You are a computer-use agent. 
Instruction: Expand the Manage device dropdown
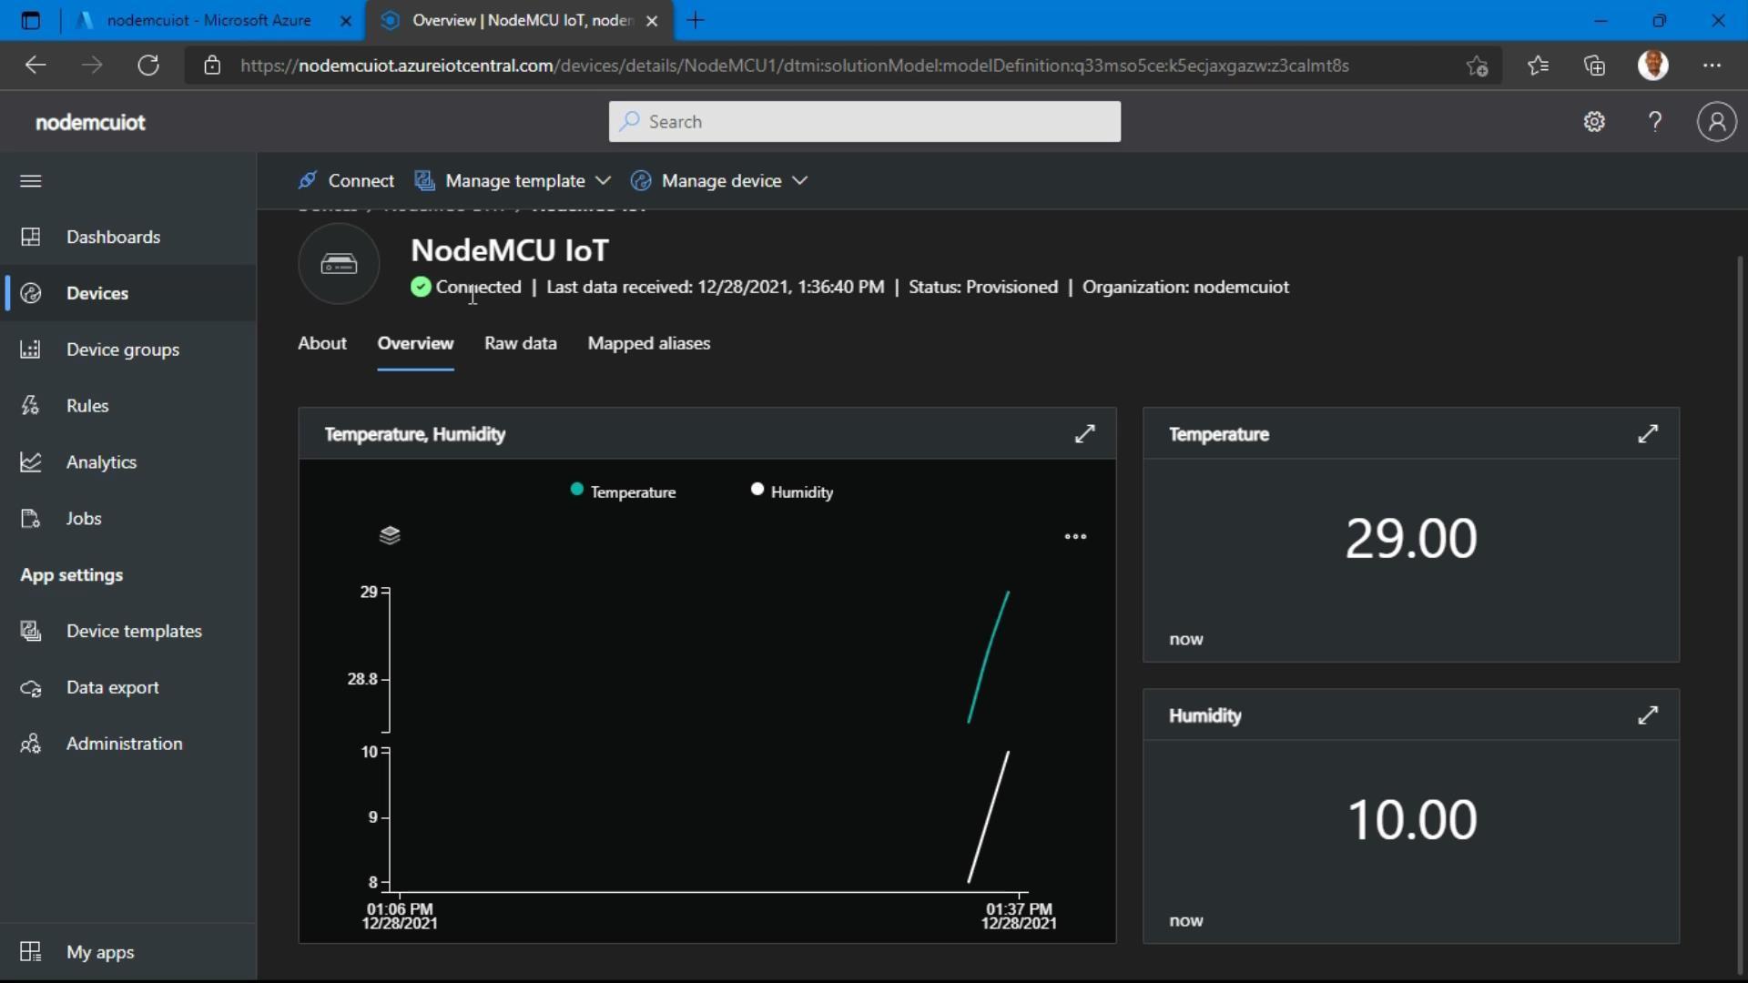720,180
